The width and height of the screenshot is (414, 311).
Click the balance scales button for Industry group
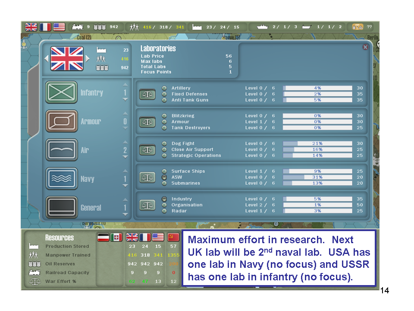pos(147,205)
